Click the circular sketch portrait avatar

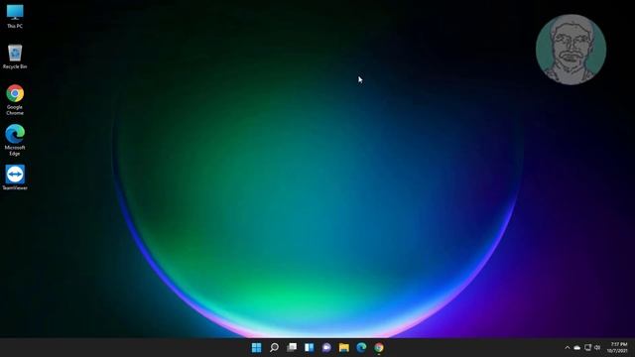pyautogui.click(x=571, y=50)
